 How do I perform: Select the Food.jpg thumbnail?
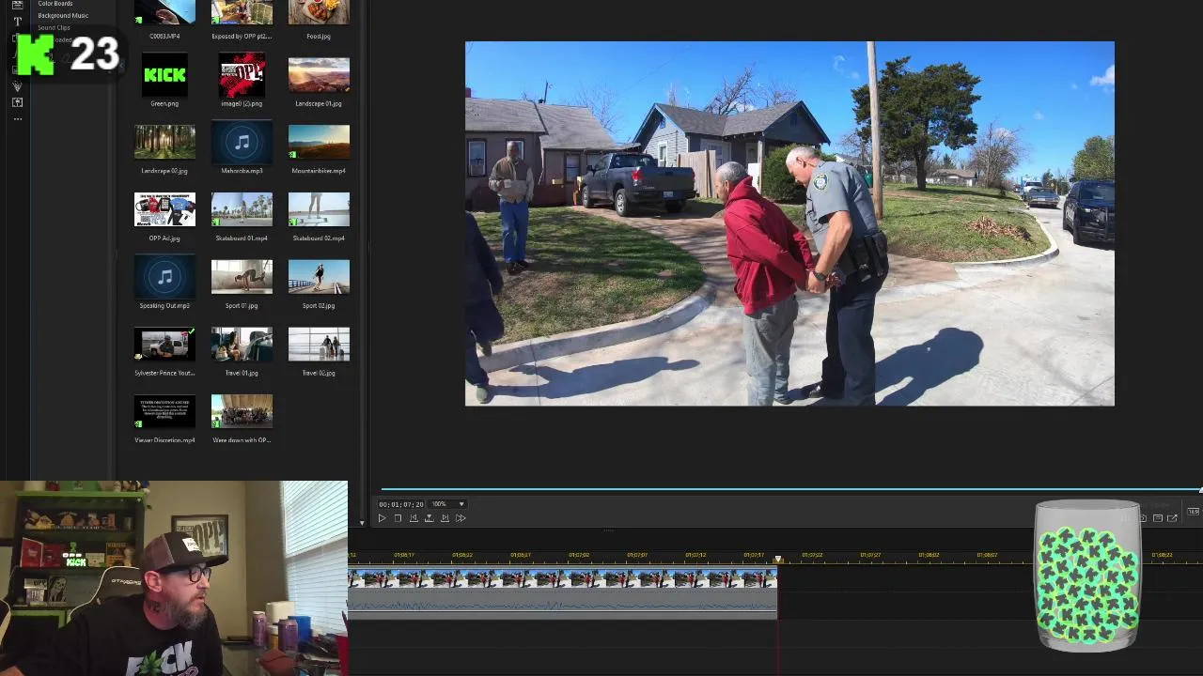pyautogui.click(x=319, y=12)
